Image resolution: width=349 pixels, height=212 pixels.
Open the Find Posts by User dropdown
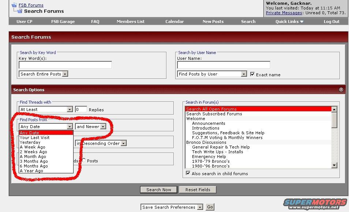pyautogui.click(x=244, y=74)
